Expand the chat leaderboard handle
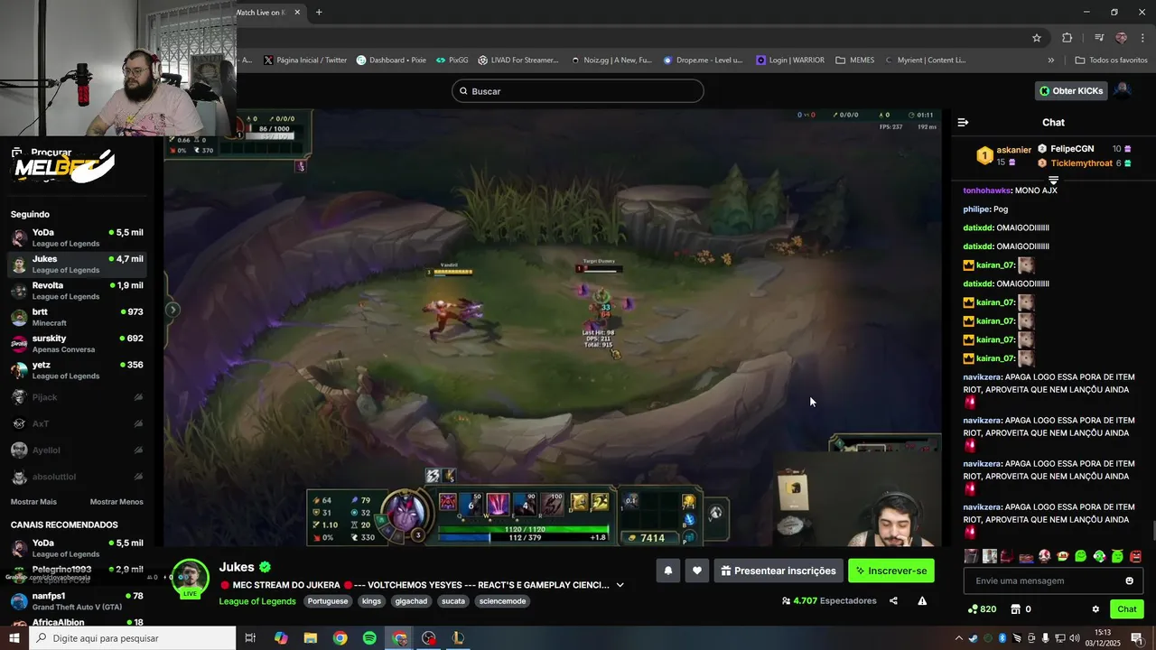 point(1053,181)
